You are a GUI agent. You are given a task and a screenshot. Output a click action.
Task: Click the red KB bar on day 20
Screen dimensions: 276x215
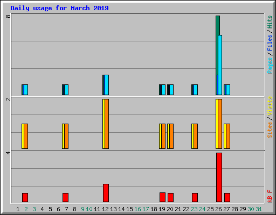coord(170,197)
